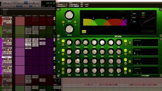162x91 pixels.
Task: Select the Trim tool in Pro Tools toolbar
Action: pyautogui.click(x=22, y=3)
